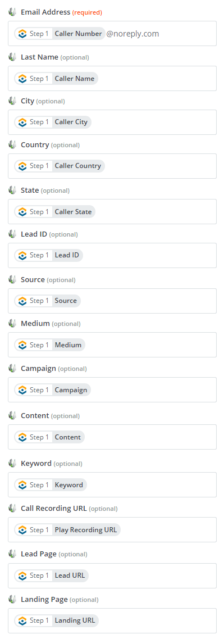Click the Mailchimp icon beside Medium label
Screen dimensions: 224x639
click(x=12, y=323)
